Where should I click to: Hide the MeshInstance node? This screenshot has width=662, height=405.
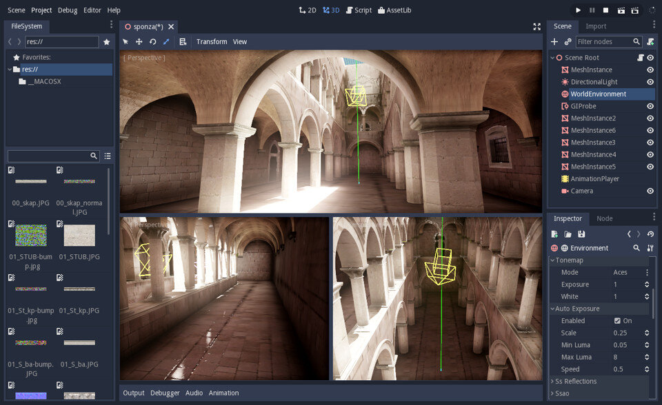tap(650, 70)
